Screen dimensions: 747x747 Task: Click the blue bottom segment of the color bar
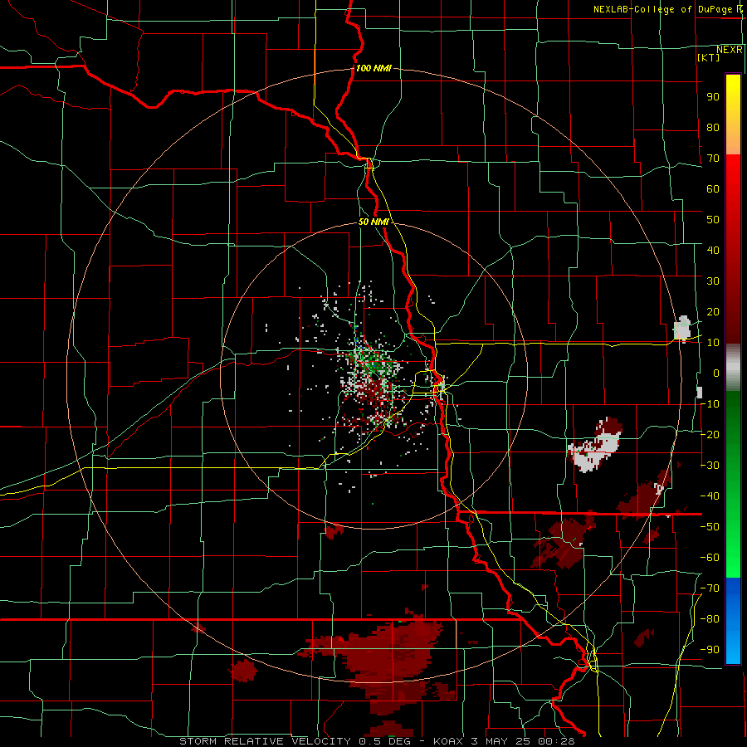[733, 621]
